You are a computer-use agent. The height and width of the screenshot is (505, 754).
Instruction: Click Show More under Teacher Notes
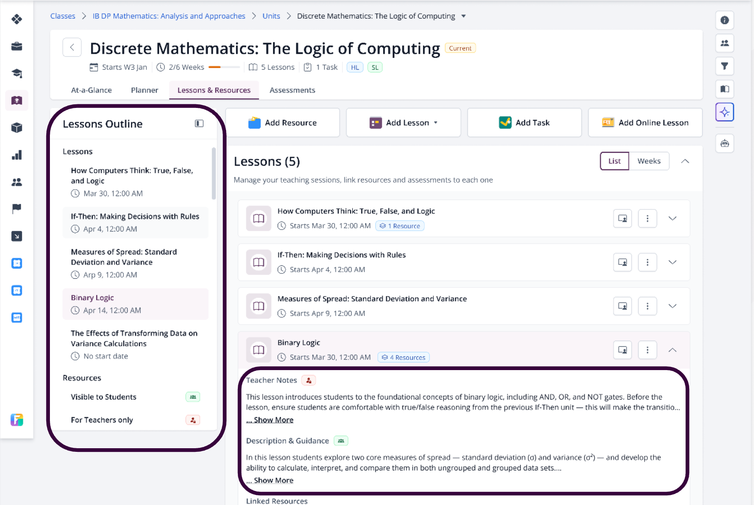(270, 420)
